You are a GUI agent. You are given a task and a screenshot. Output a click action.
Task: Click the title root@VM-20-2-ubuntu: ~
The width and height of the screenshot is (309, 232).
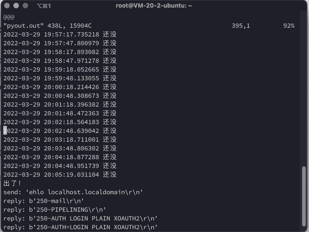(x=154, y=5)
